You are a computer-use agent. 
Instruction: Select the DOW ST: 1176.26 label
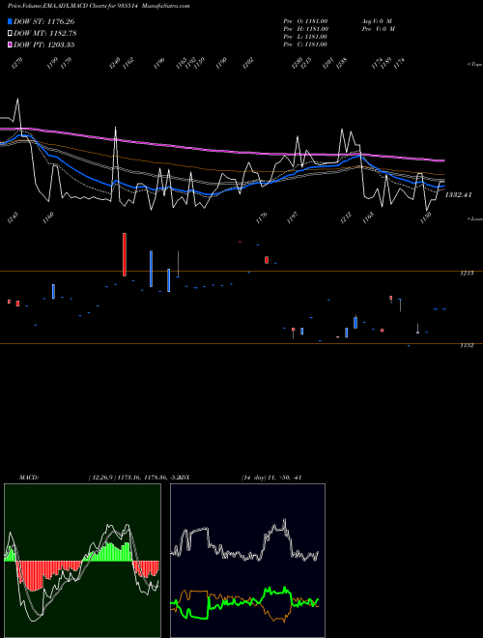click(x=43, y=21)
